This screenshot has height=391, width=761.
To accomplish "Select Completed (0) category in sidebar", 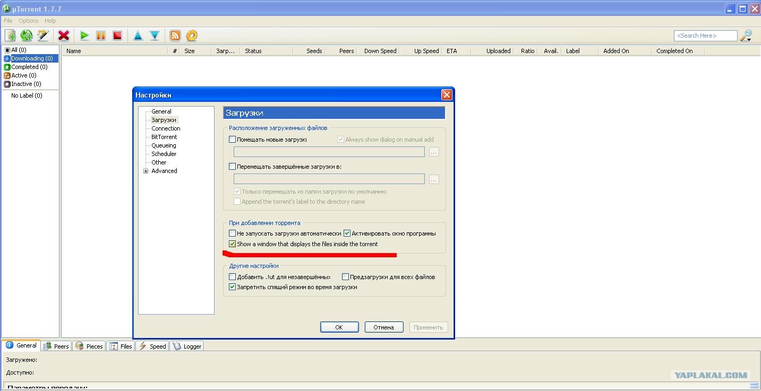I will coord(25,67).
